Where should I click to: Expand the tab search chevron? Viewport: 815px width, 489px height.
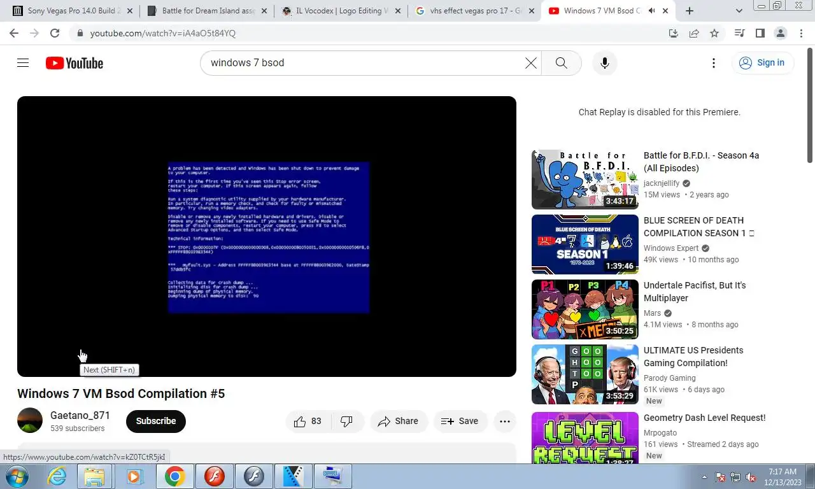(x=739, y=11)
